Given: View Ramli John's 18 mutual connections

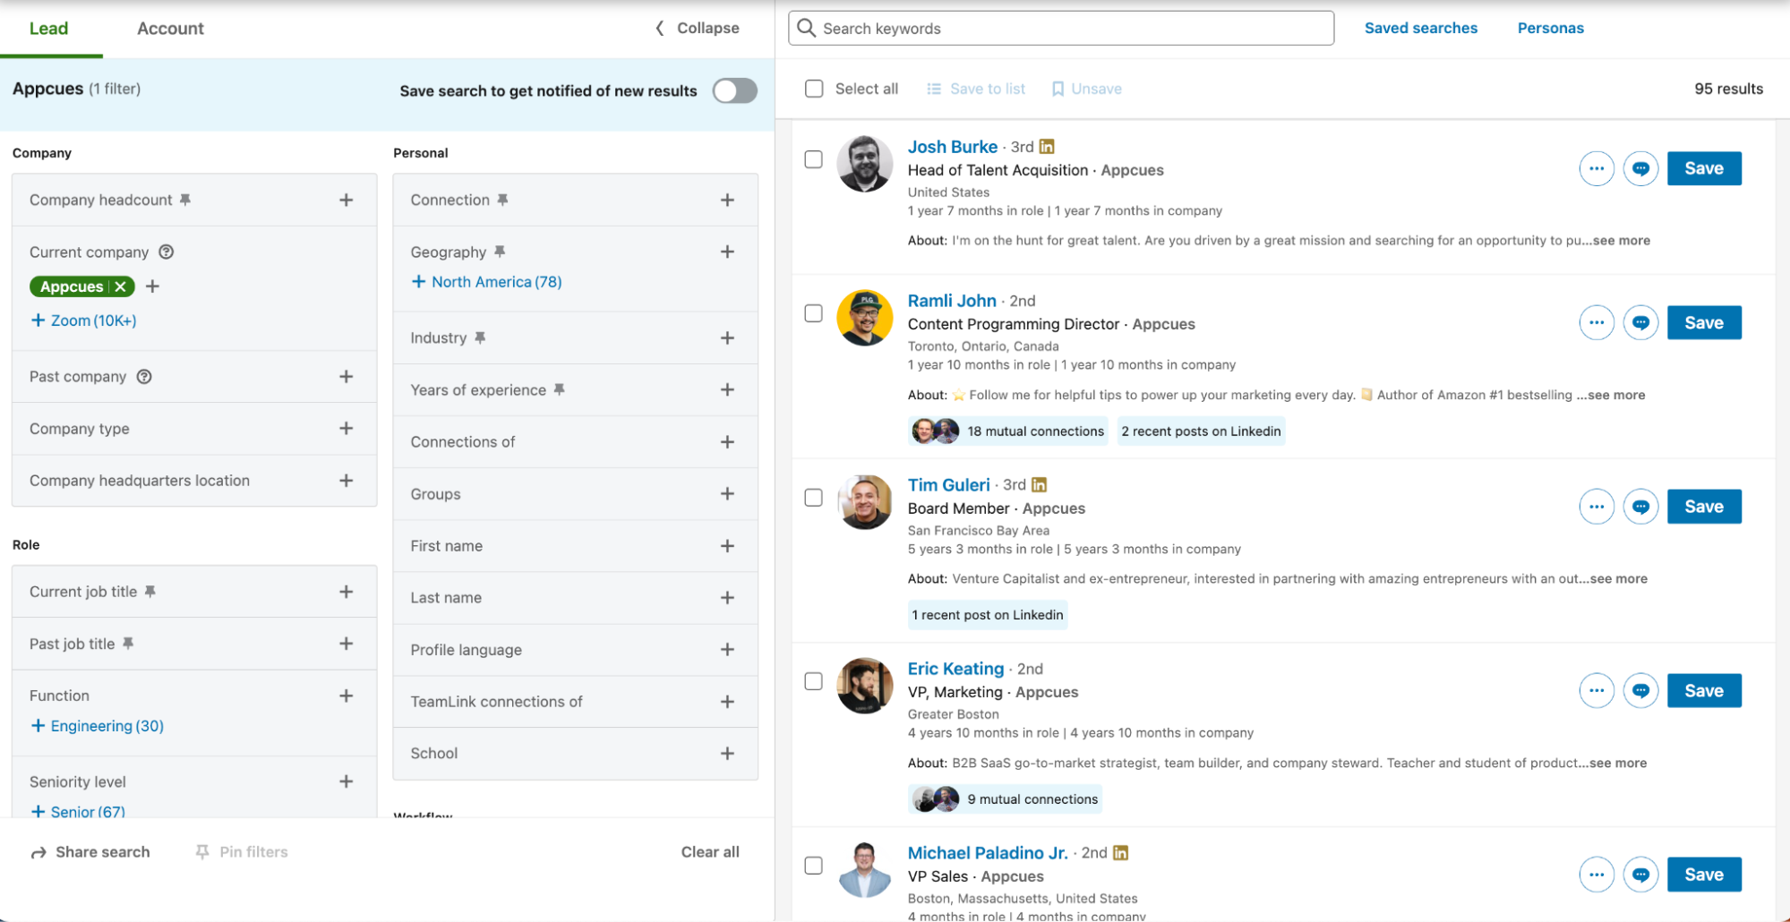Looking at the screenshot, I should point(1007,431).
